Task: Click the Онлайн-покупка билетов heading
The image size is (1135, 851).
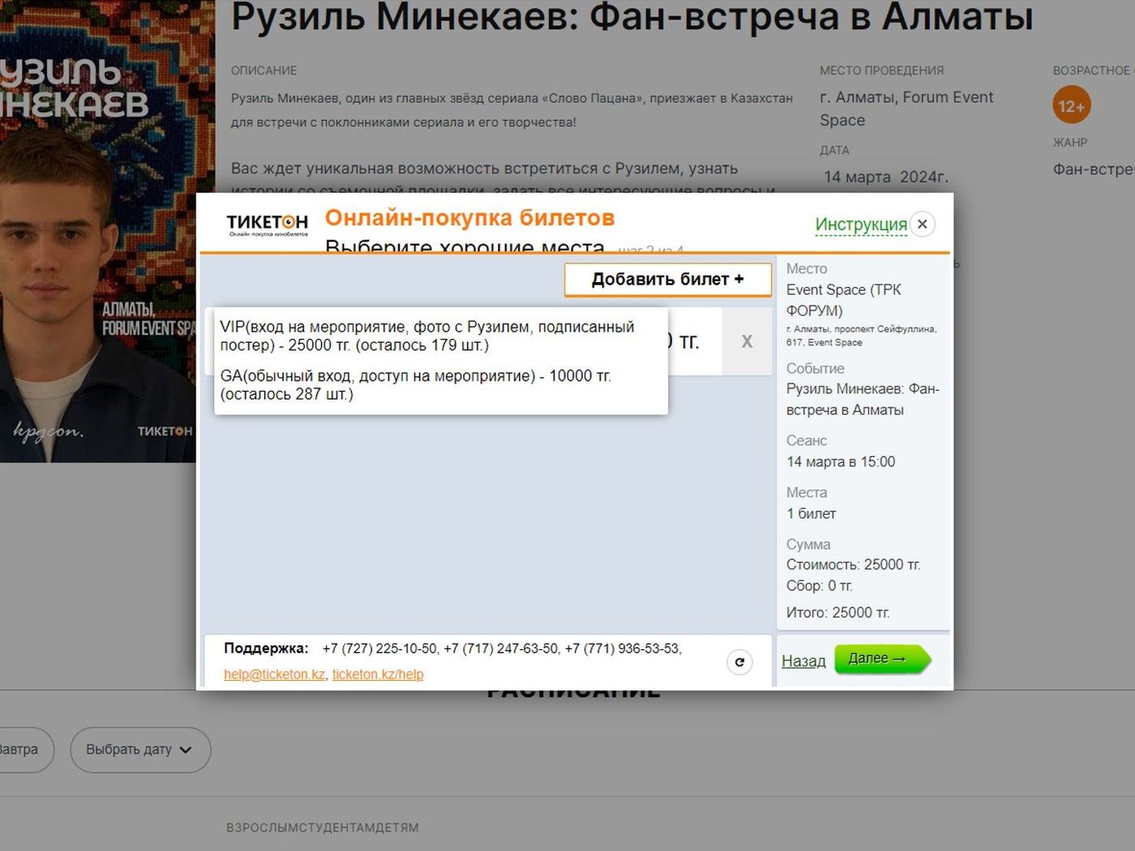Action: (470, 218)
